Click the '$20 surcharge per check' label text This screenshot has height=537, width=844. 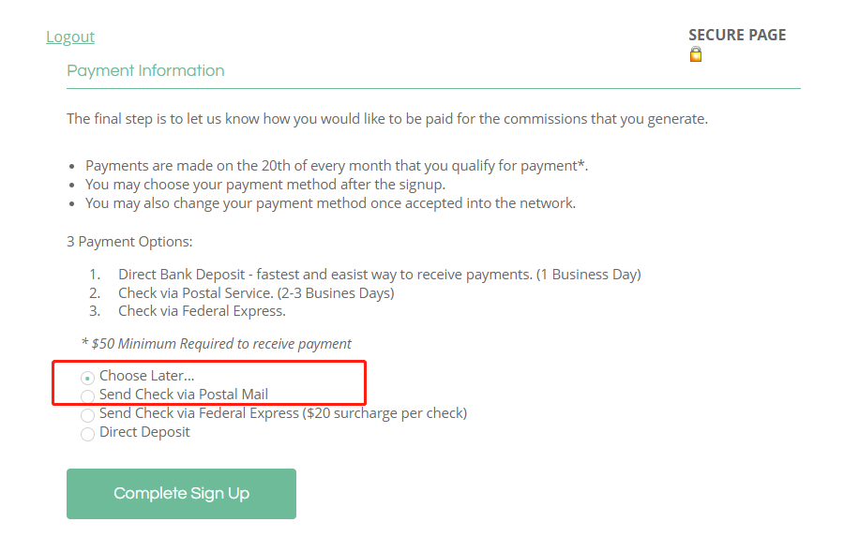(384, 413)
